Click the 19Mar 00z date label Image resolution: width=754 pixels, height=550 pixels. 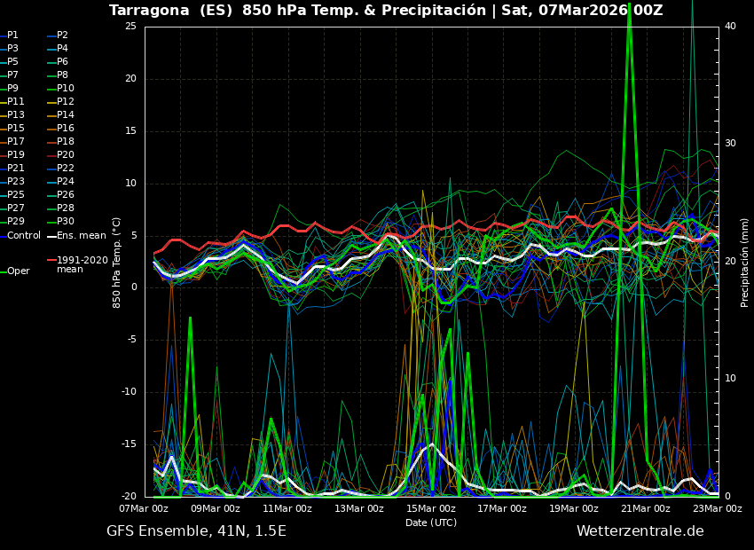click(575, 508)
